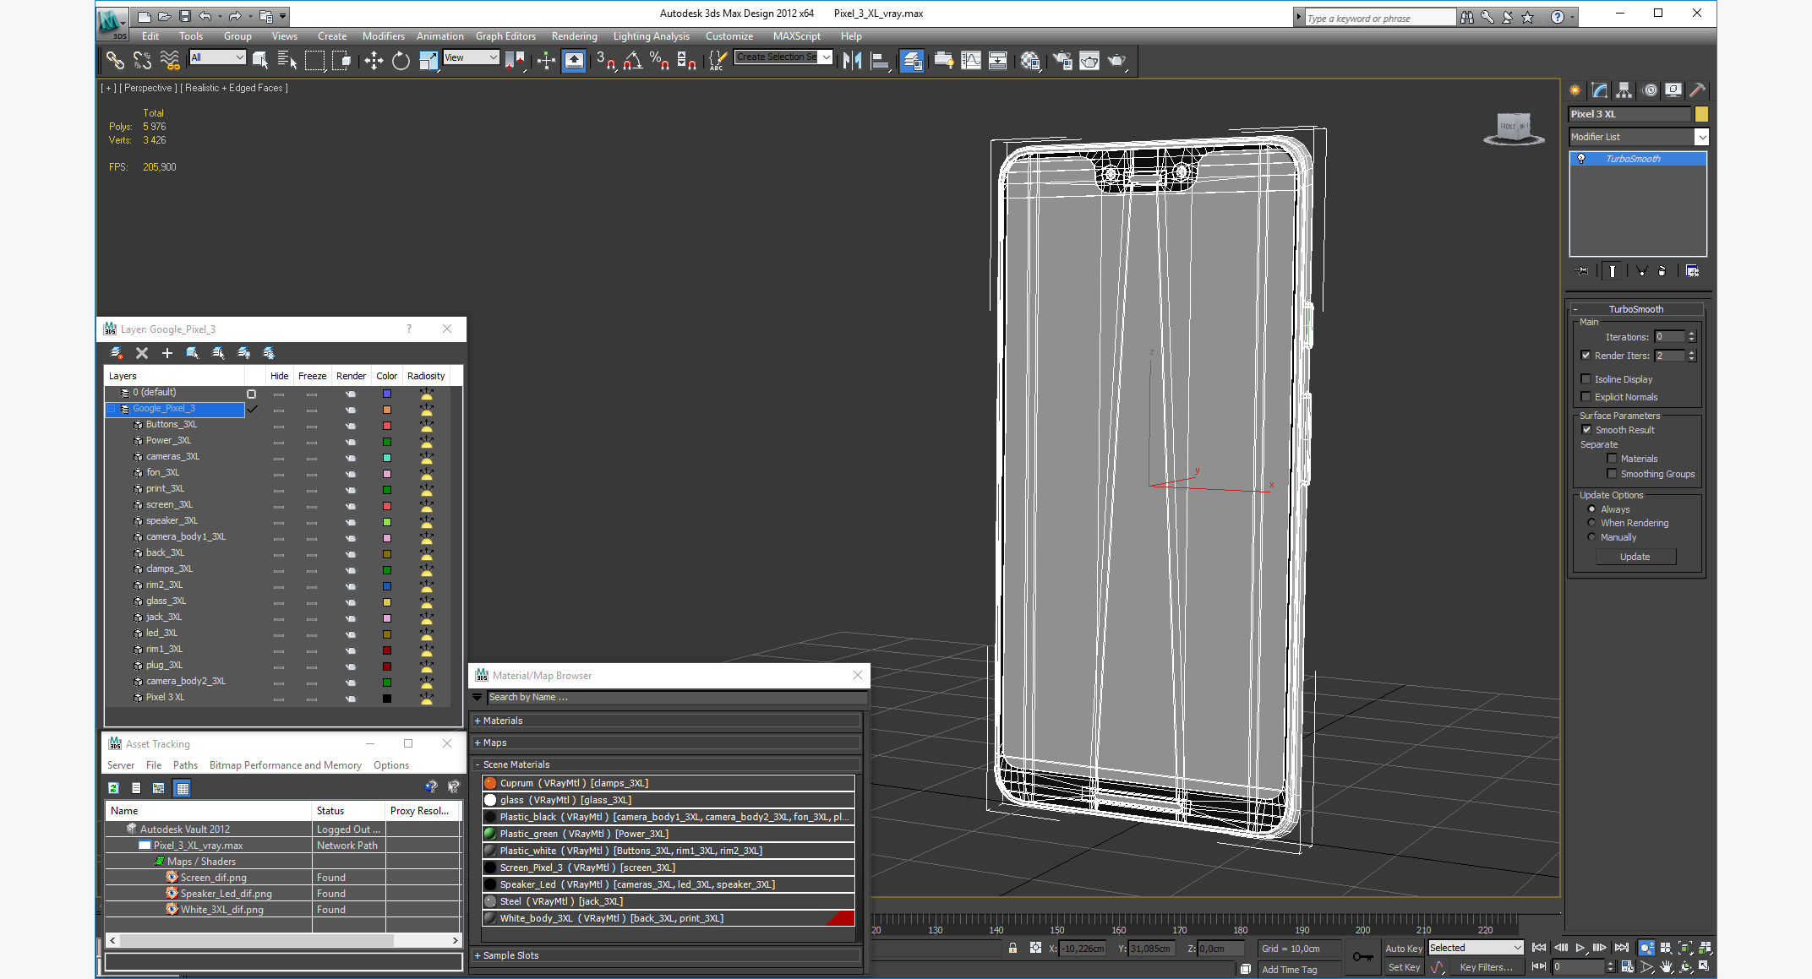Switch to the Create command panel tab

(1575, 90)
